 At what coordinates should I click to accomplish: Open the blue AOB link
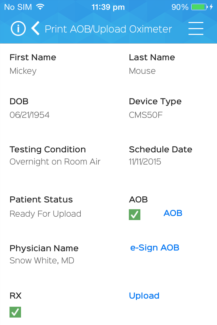[x=173, y=213]
